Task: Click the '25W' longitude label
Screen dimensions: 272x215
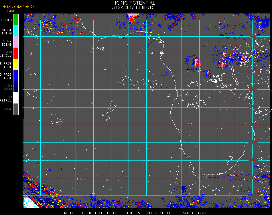Action: 42,19
